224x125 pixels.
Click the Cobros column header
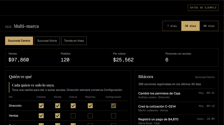[73, 97]
